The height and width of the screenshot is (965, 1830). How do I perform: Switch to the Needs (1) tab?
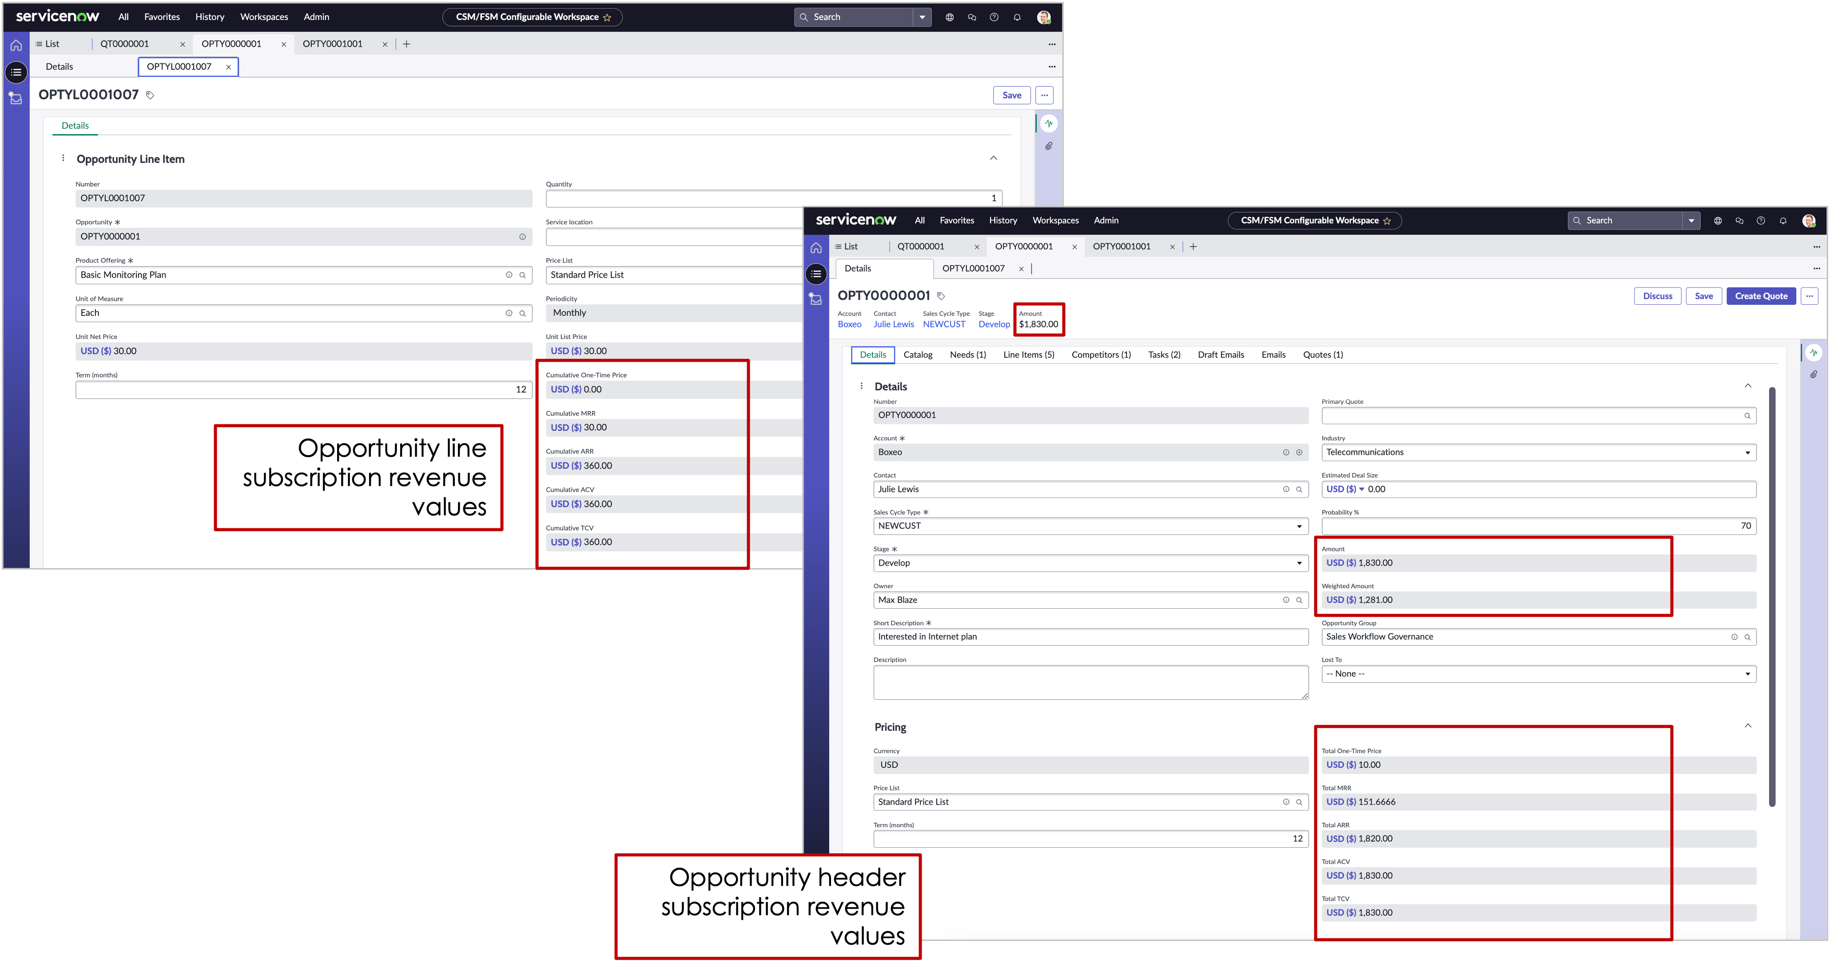(x=967, y=355)
